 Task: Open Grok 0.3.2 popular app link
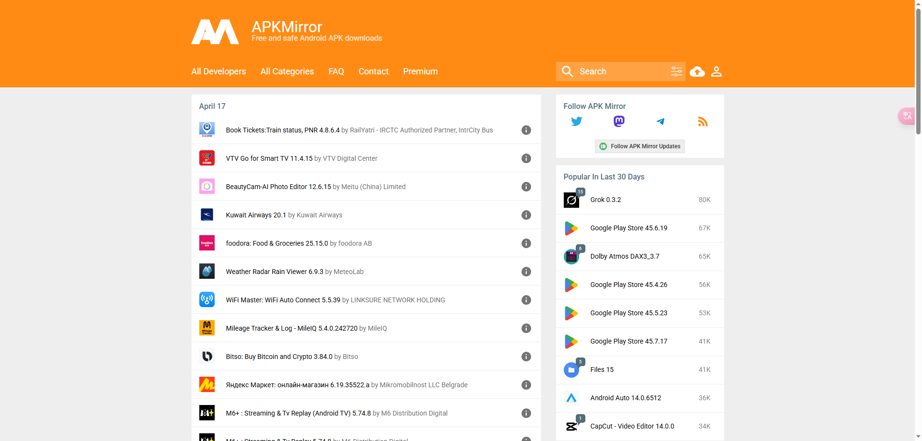pos(605,200)
